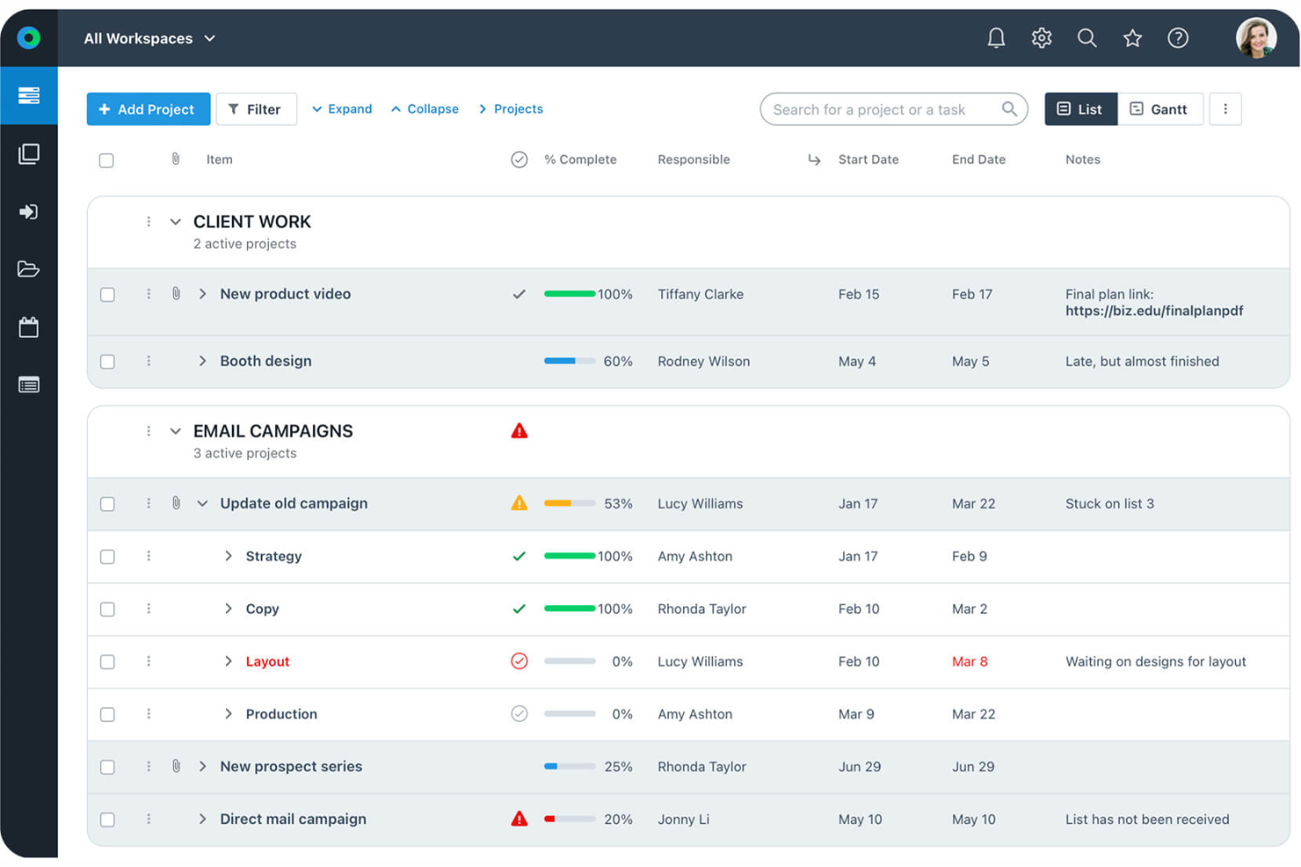Check the Update old campaign checkbox
This screenshot has height=867, width=1301.
pos(107,504)
